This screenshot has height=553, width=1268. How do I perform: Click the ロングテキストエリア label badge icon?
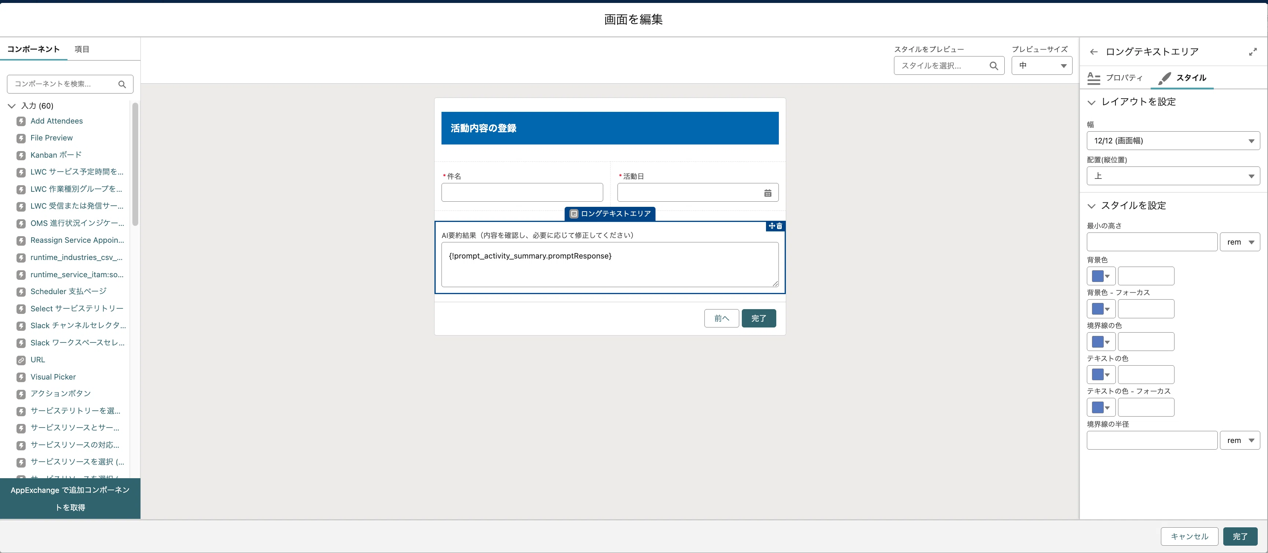(x=573, y=214)
